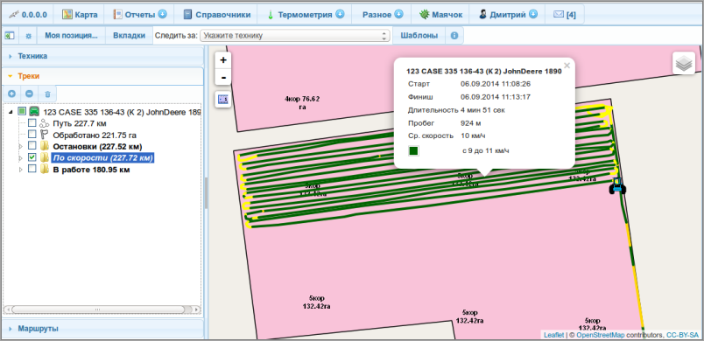Collapse the 123 CASE 335 tree node
704x341 pixels.
point(11,112)
